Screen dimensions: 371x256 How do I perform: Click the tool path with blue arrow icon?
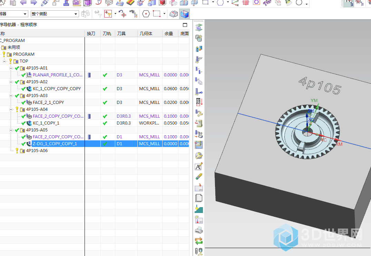(199, 92)
